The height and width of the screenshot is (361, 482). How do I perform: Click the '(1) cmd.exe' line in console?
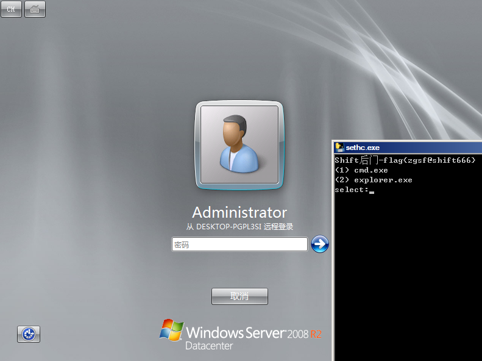coord(361,170)
